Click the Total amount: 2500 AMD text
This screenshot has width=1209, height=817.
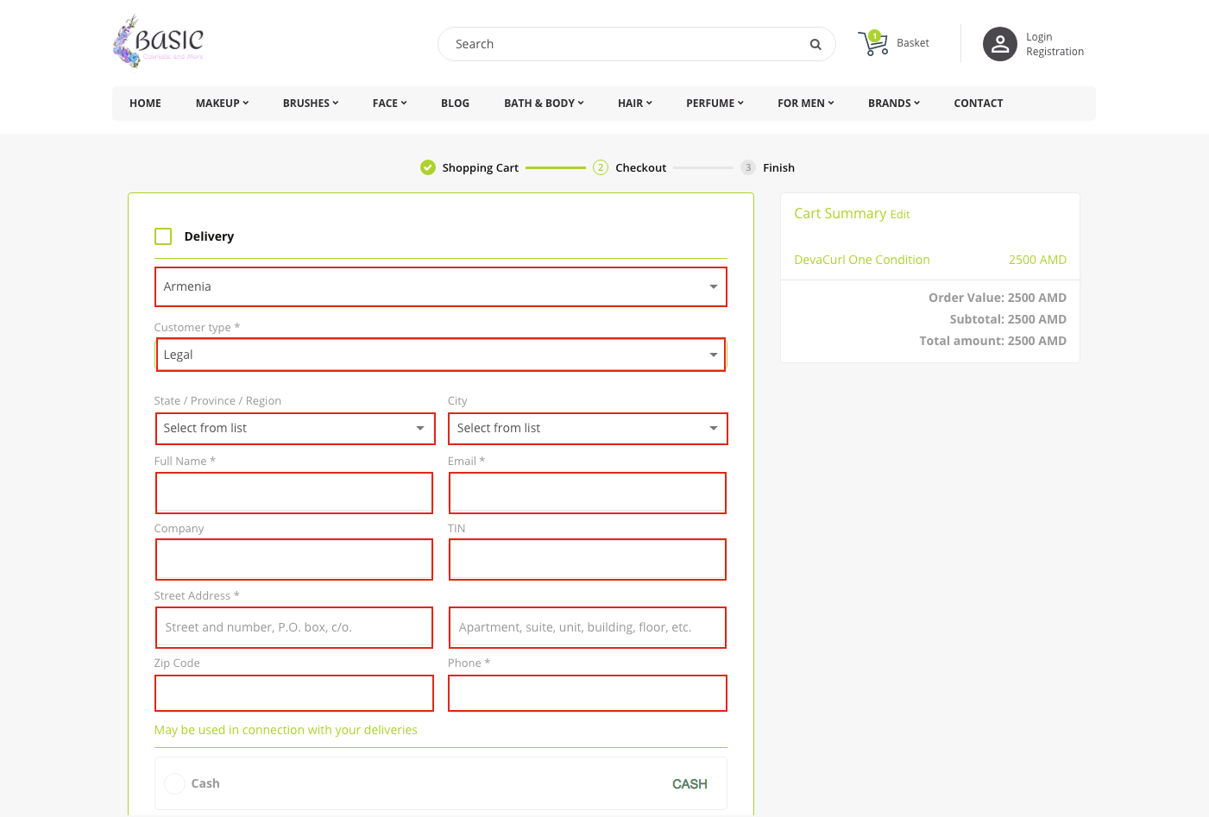click(993, 341)
